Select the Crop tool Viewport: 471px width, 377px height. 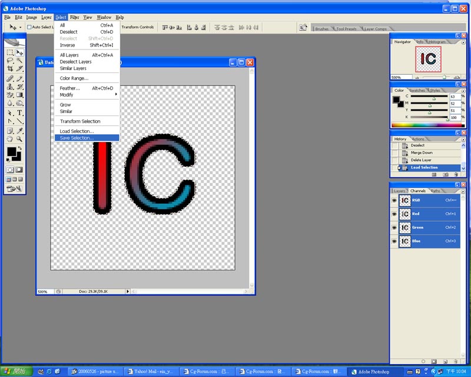(x=10, y=68)
